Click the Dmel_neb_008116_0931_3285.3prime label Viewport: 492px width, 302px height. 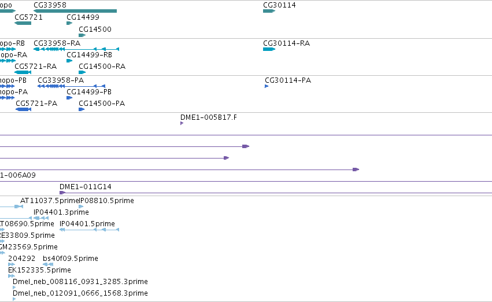tap(80, 281)
